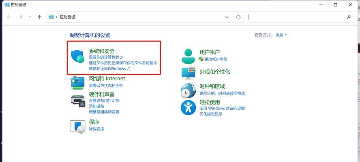The height and width of the screenshot is (162, 360).
Task: Click the control panel icon in address bar
Action: 51,17
